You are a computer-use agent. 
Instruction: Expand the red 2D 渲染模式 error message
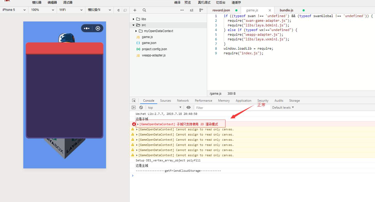138,124
